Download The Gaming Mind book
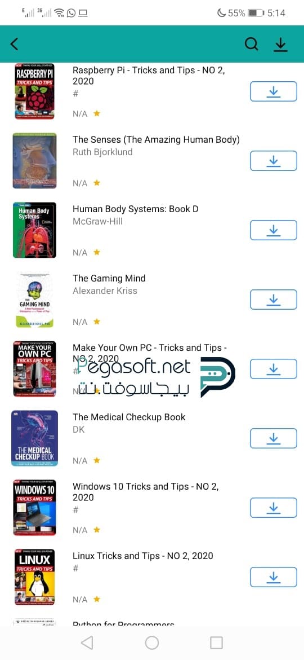 point(274,300)
